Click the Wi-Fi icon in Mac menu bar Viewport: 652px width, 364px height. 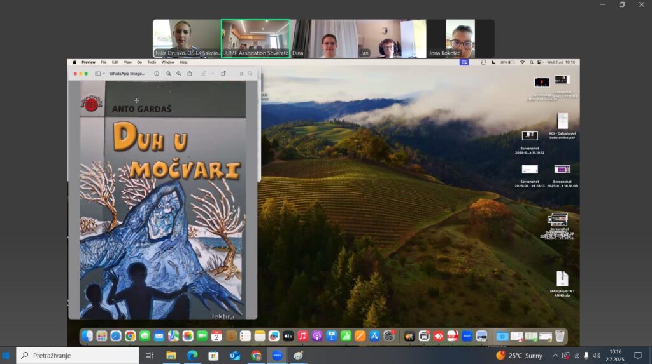522,62
